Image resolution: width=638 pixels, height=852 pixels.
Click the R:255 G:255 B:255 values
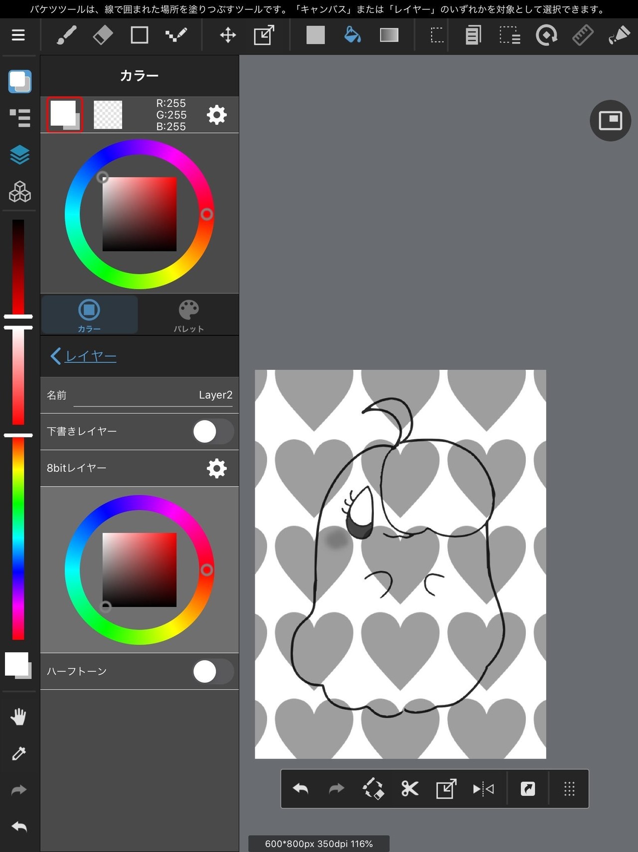click(x=171, y=115)
